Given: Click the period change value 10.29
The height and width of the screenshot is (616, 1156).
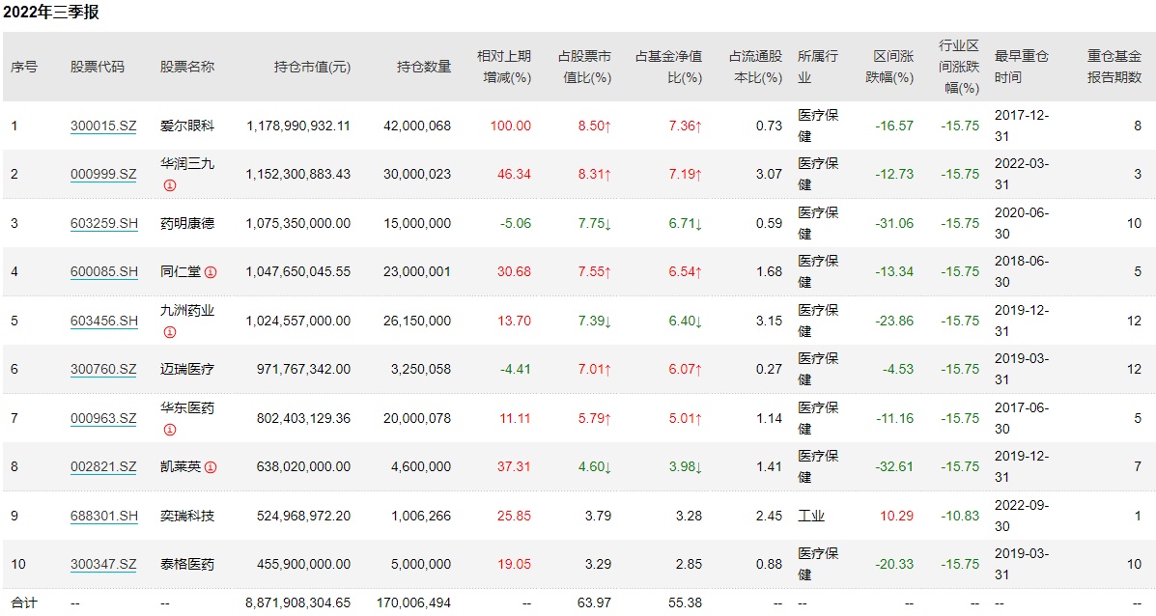Looking at the screenshot, I should (896, 516).
